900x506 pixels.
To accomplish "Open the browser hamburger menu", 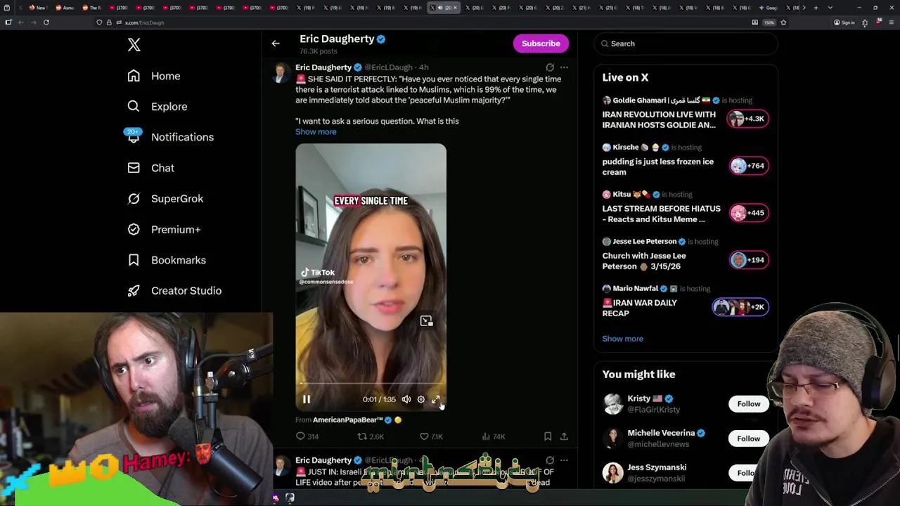I will [x=890, y=22].
